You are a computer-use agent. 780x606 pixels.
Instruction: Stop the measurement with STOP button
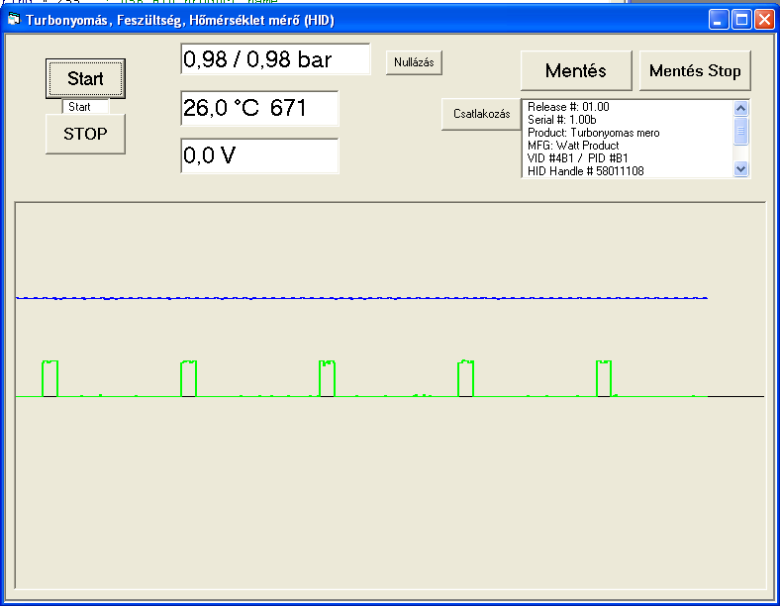(x=85, y=134)
